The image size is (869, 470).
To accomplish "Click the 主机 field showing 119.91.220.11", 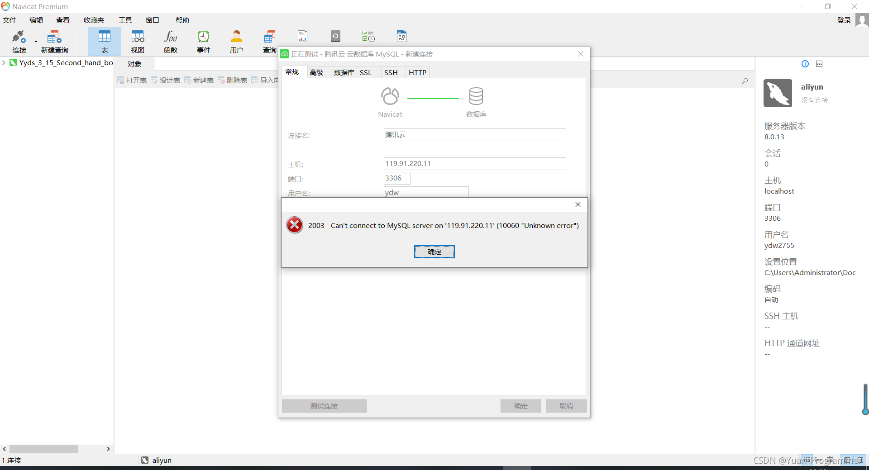I will click(475, 164).
